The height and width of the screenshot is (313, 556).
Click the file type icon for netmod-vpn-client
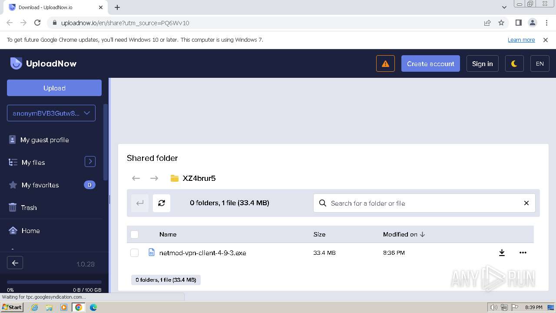pyautogui.click(x=152, y=253)
